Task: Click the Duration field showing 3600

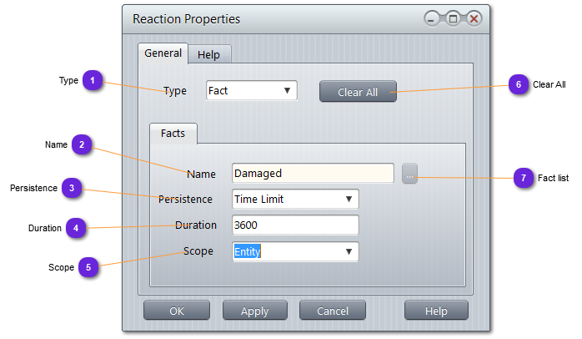Action: [295, 225]
